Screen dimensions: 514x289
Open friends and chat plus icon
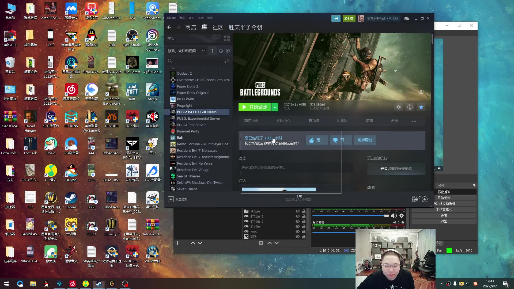pos(425,199)
